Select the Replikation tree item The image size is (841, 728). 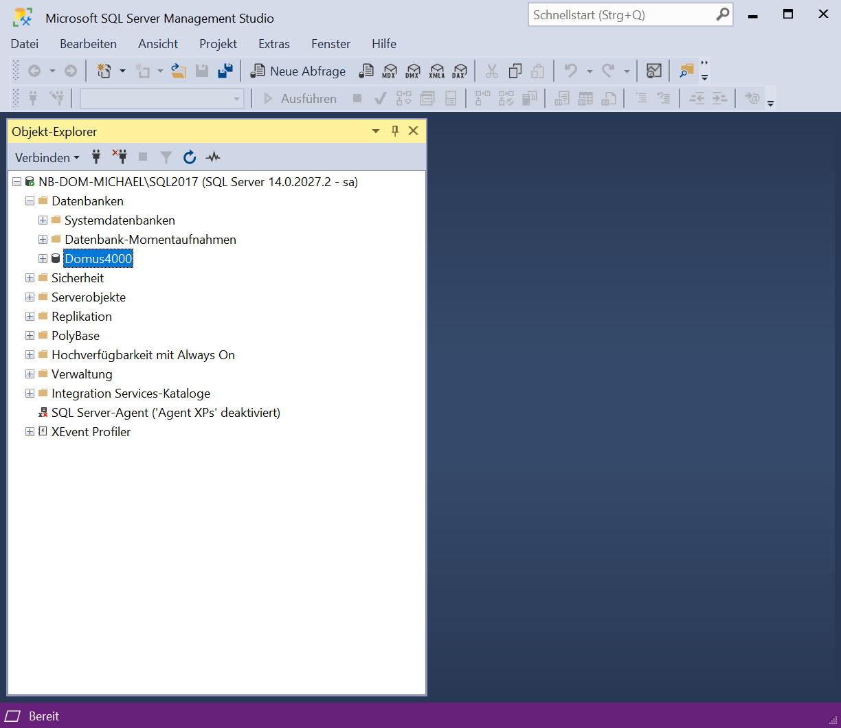click(82, 317)
